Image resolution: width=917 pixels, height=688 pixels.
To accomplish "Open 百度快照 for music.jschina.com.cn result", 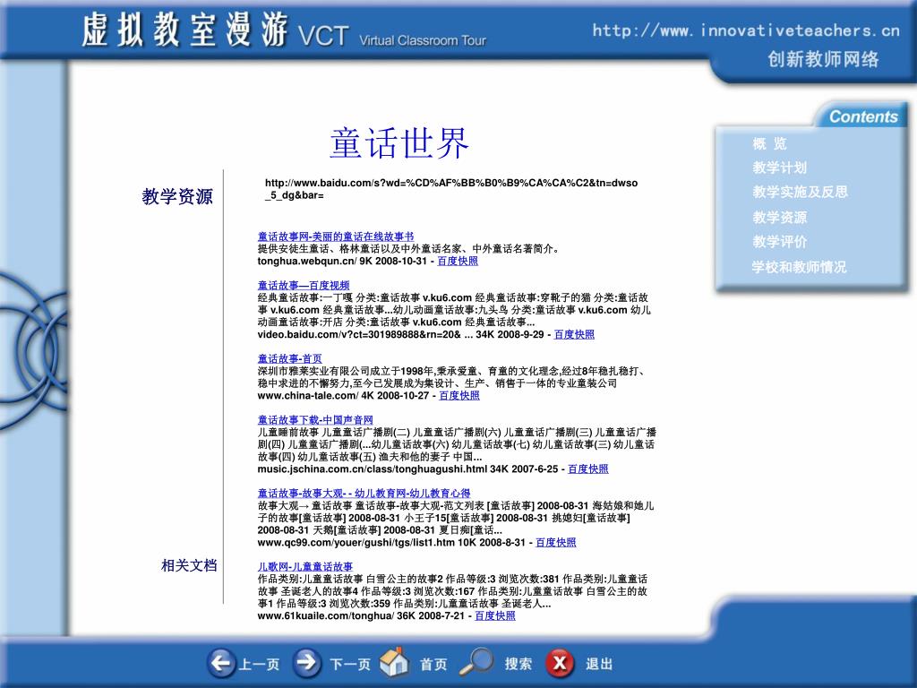I will point(588,469).
